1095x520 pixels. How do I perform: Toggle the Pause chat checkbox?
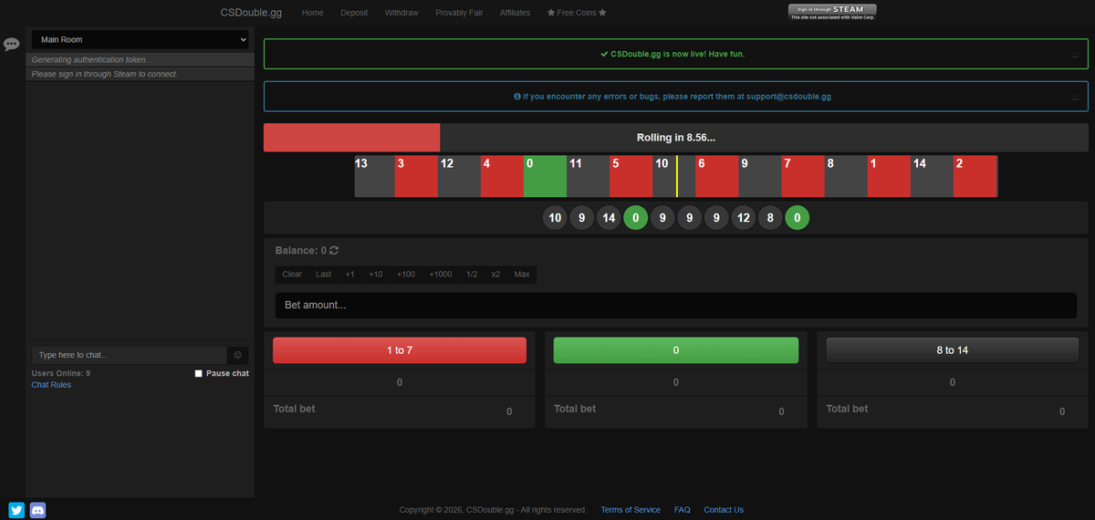pyautogui.click(x=199, y=373)
